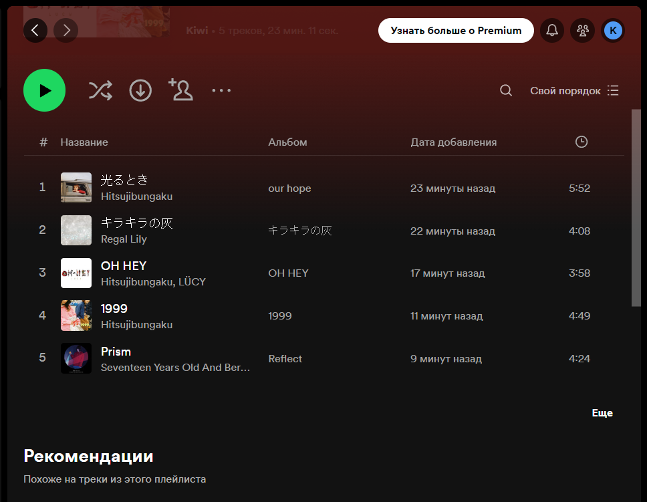This screenshot has width=647, height=502.
Task: Open the K profile avatar
Action: click(613, 30)
